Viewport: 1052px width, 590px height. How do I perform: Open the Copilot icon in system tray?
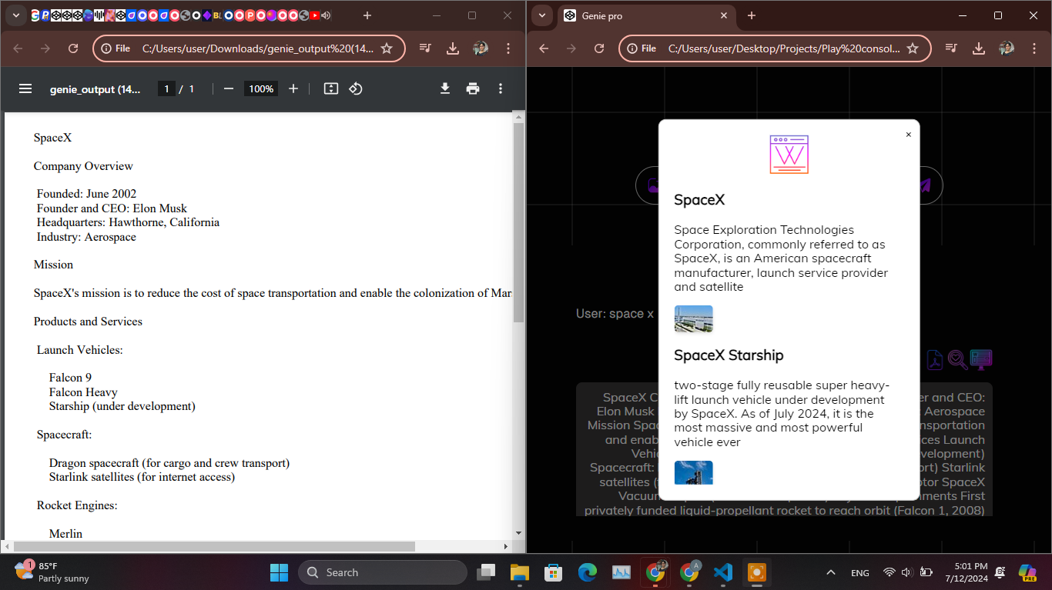tap(1027, 572)
